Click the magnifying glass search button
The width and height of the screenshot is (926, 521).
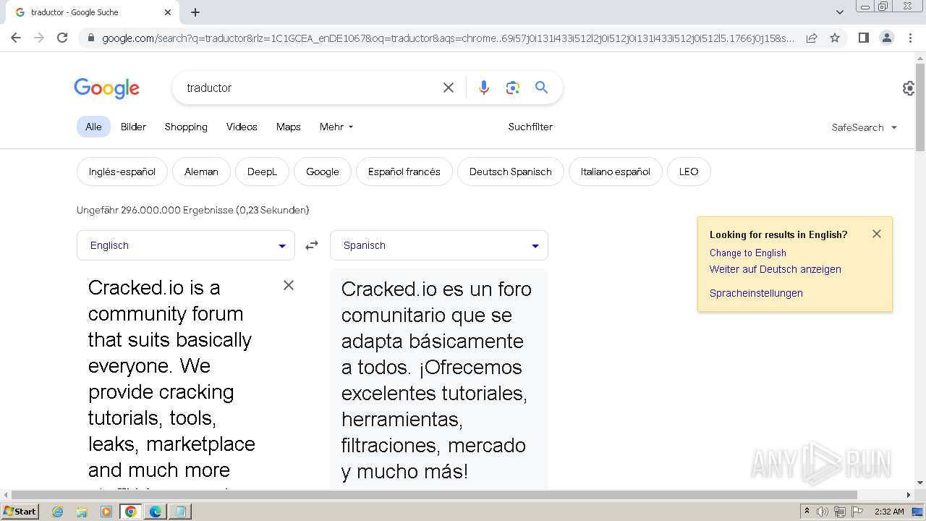541,88
